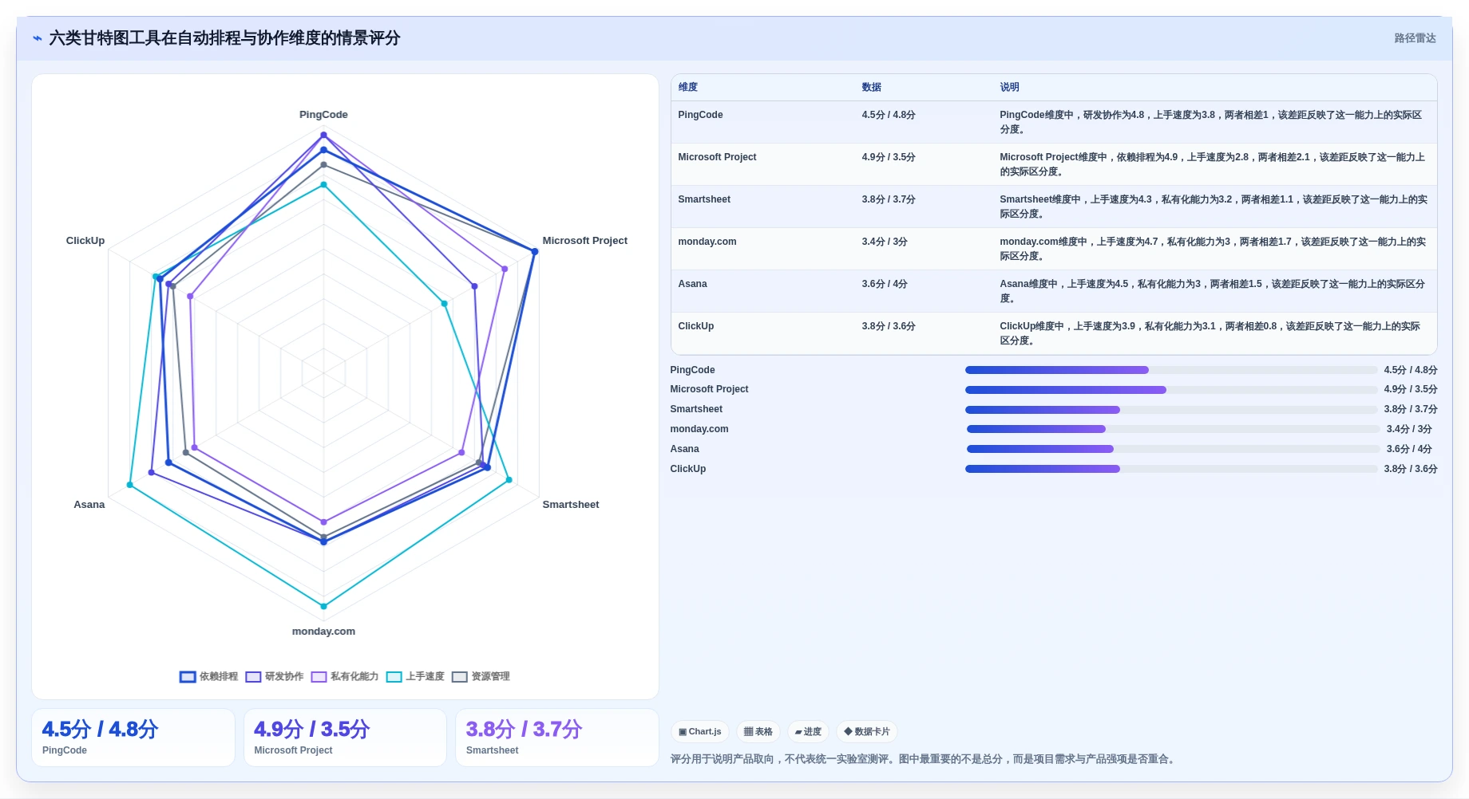
Task: Click the 3.6分 / 4分 table cell
Action: pos(885,284)
